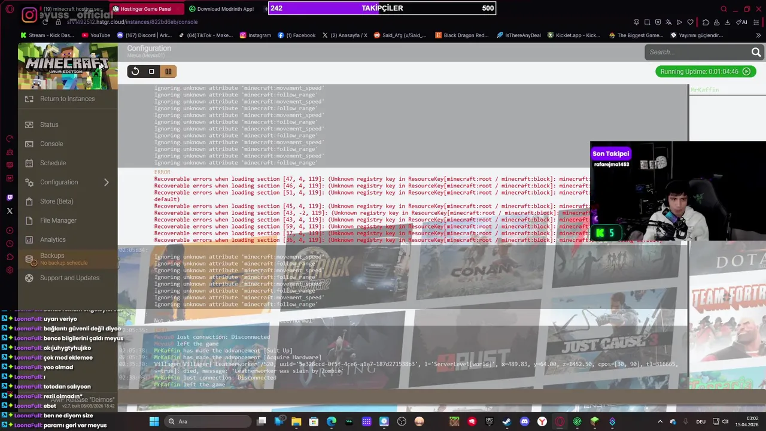Open Epic Games launcher from taskbar
The height and width of the screenshot is (431, 766).
[x=489, y=421]
